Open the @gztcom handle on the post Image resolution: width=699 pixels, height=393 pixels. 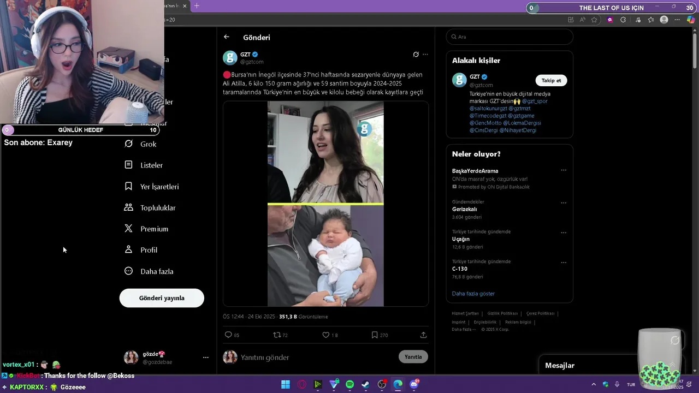[251, 62]
